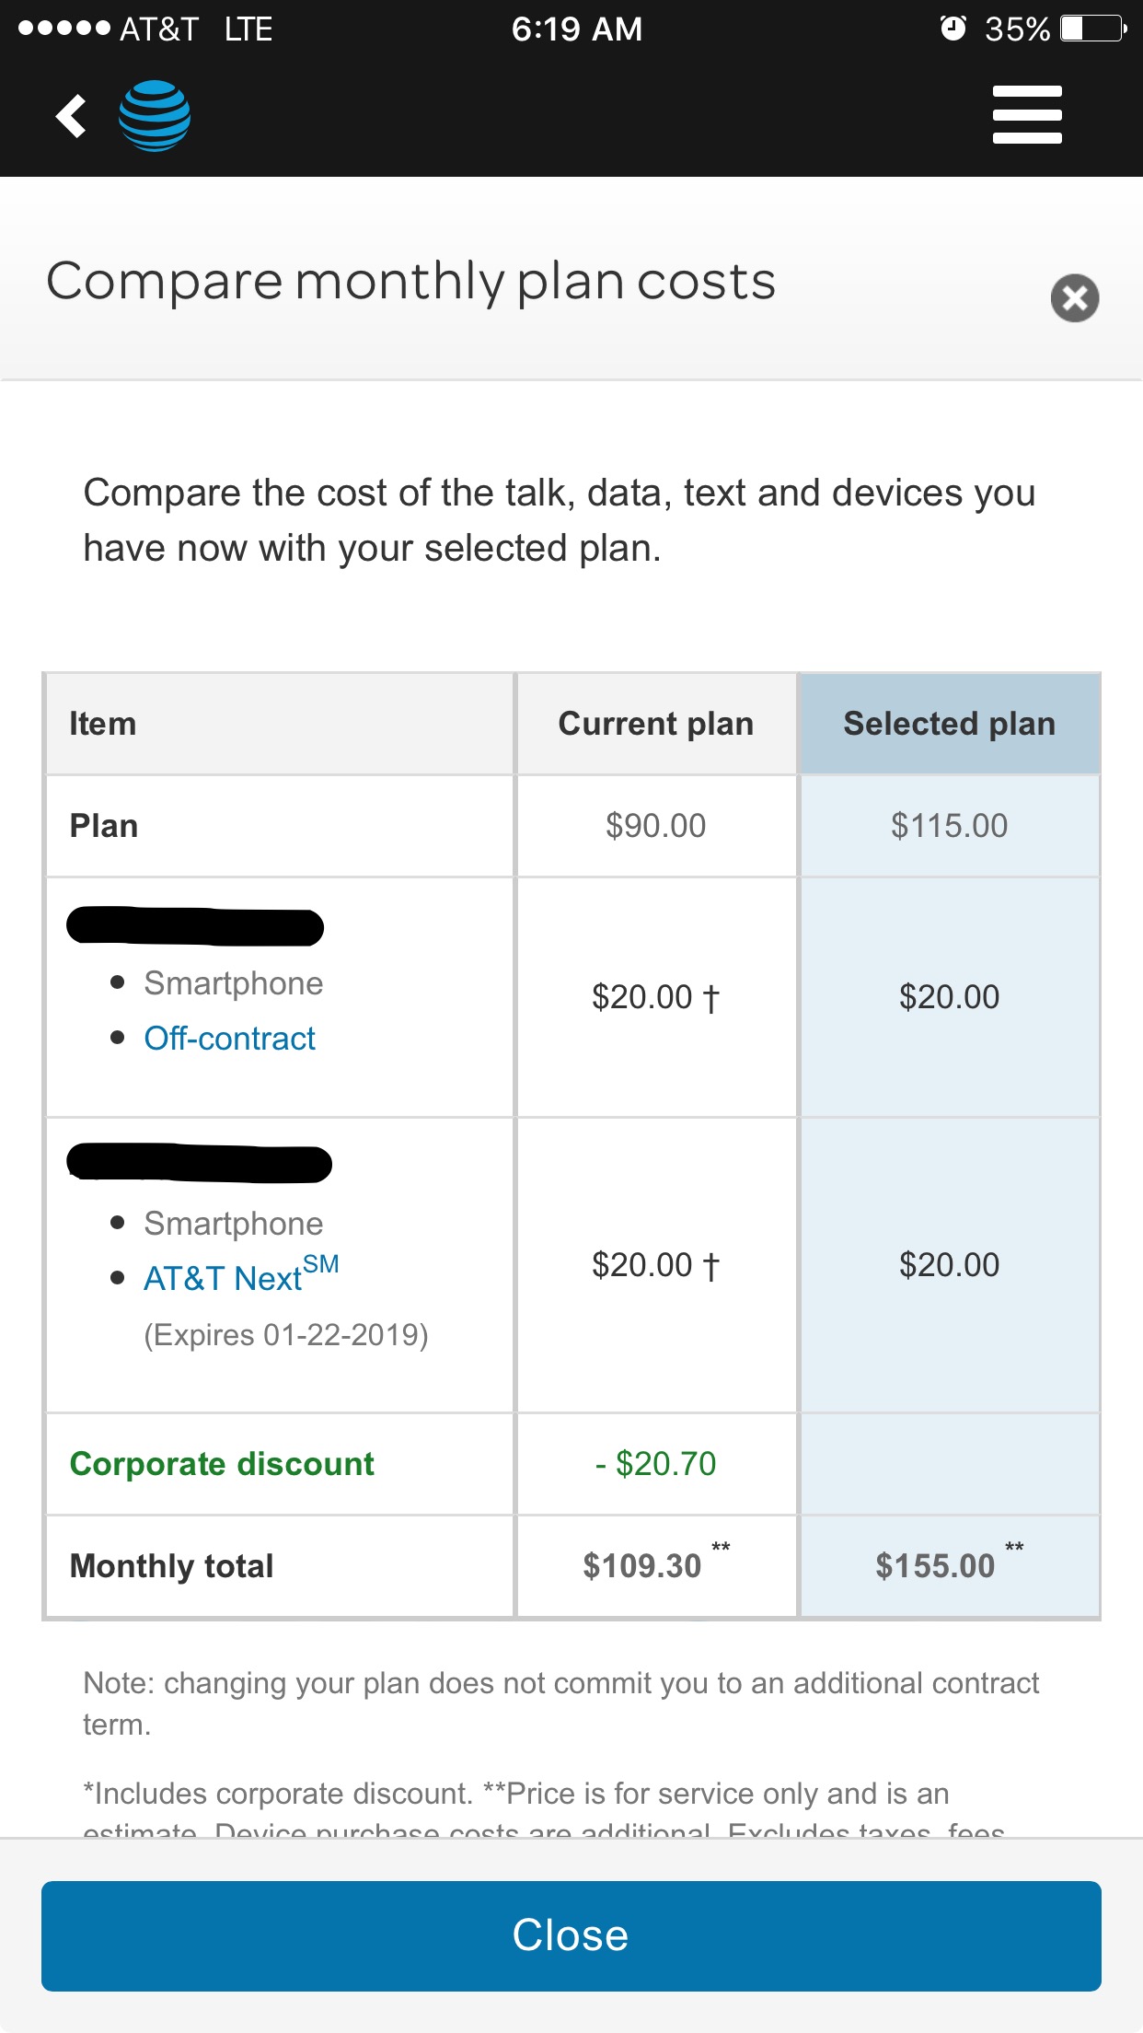Tap the $115.00 selected plan price

[x=949, y=826]
